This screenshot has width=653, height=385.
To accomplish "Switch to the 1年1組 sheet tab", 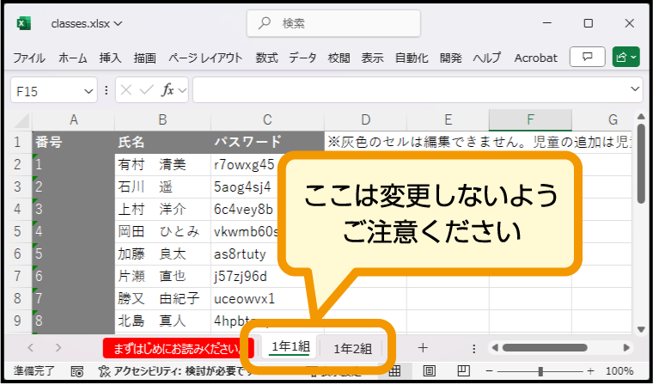I will click(x=290, y=347).
